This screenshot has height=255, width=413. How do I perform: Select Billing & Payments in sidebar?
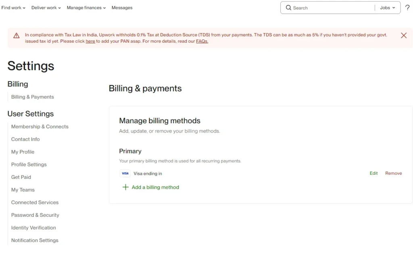[x=32, y=97]
